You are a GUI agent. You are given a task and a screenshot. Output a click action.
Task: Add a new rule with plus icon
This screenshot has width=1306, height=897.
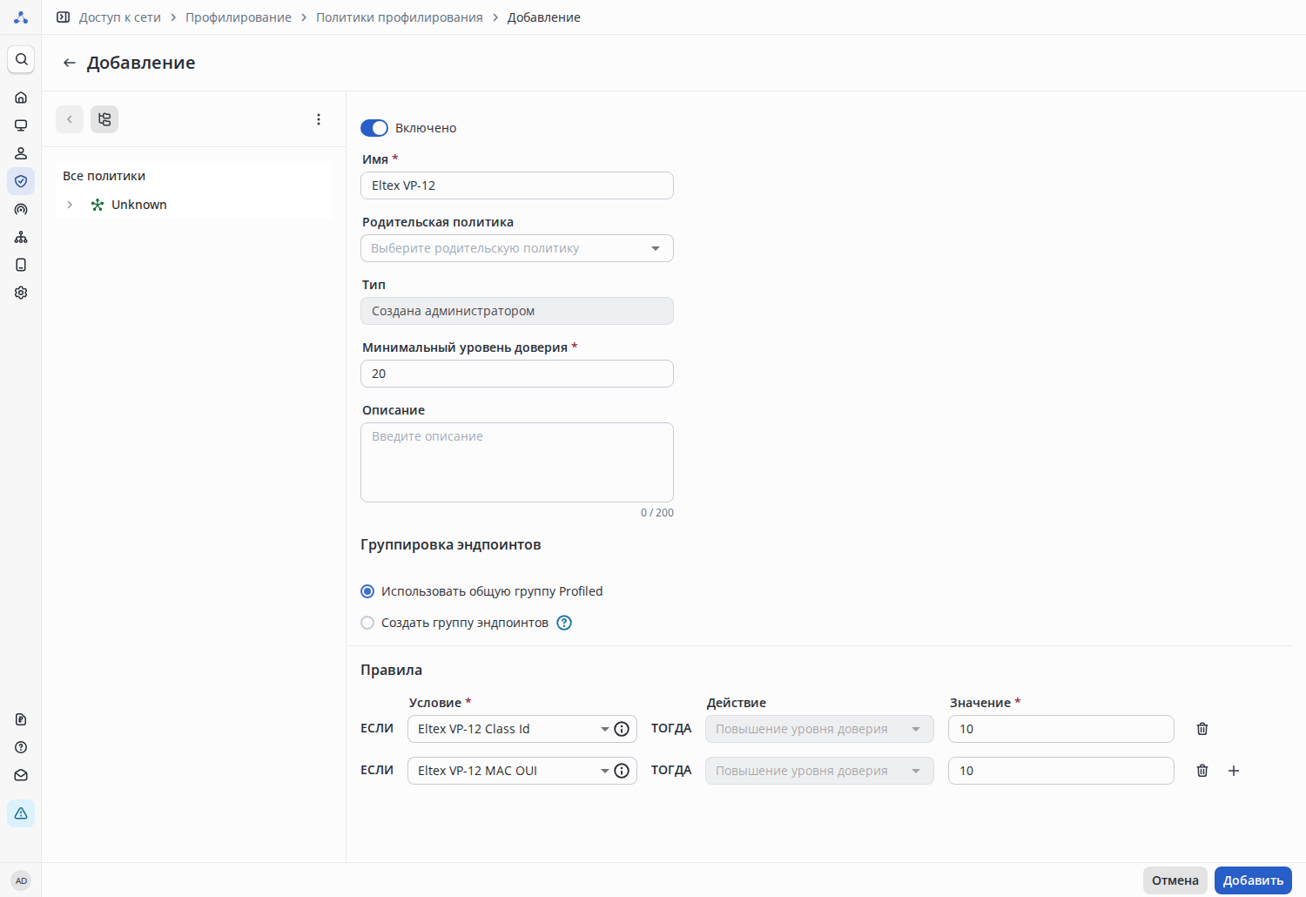point(1234,771)
